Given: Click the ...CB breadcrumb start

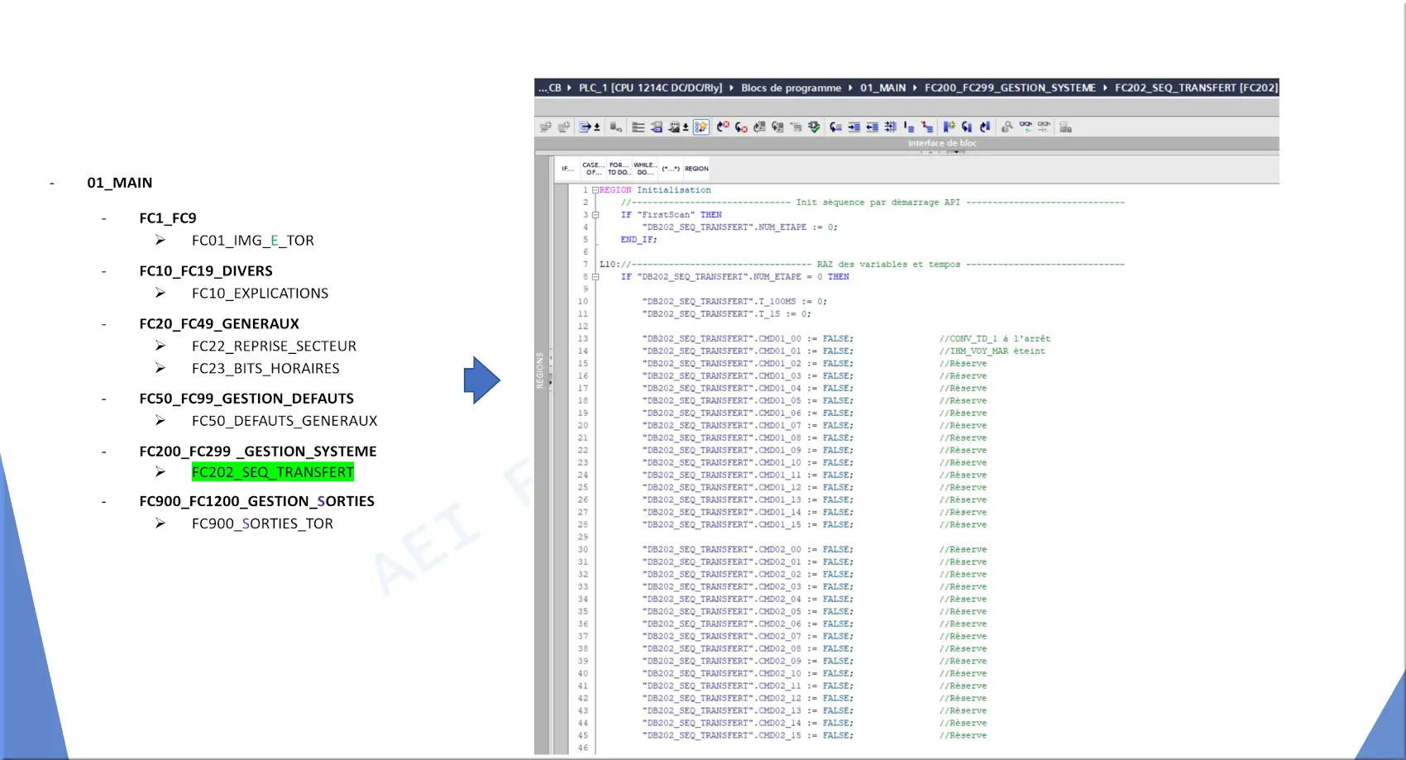Looking at the screenshot, I should [x=549, y=88].
